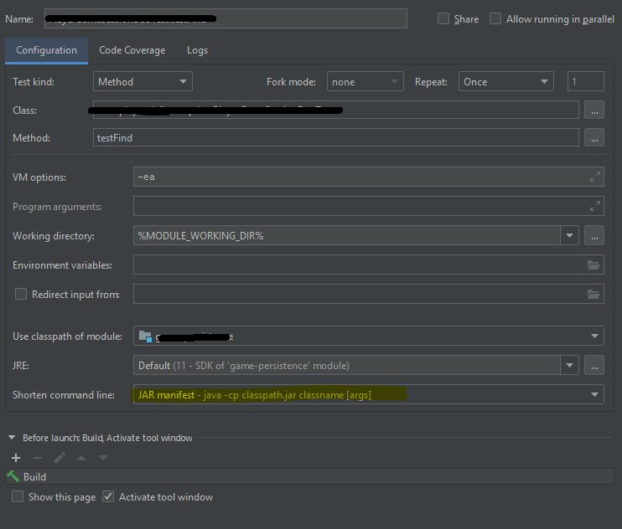Open Environment variables folder icon
This screenshot has width=622, height=529.
click(593, 264)
